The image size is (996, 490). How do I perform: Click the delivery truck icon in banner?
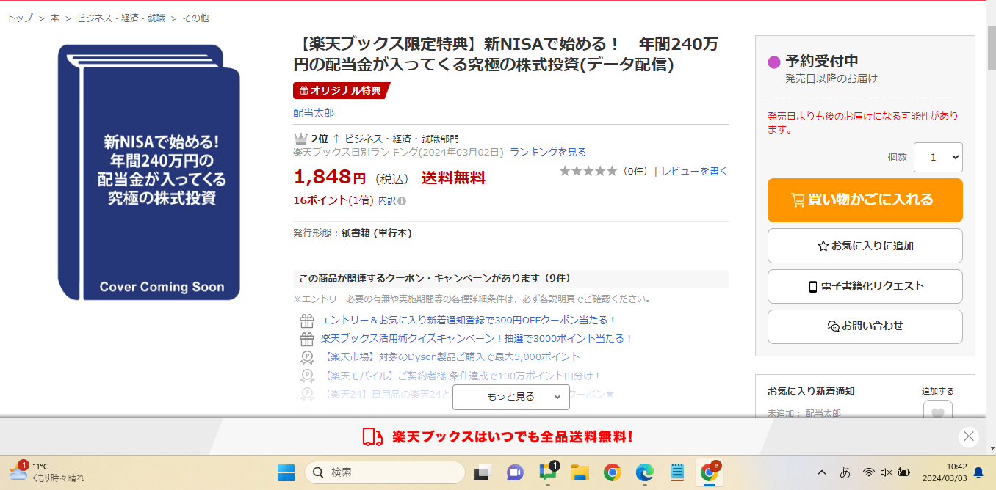(373, 436)
